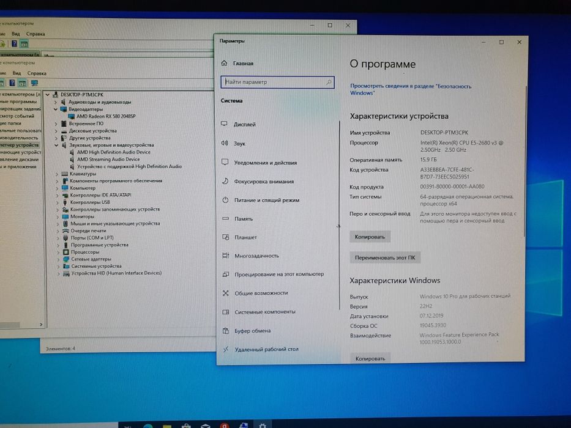Click the Фокусировка внимания moon icon
This screenshot has width=571, height=428.
(x=225, y=181)
